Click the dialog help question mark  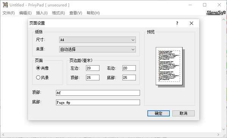coord(177,23)
